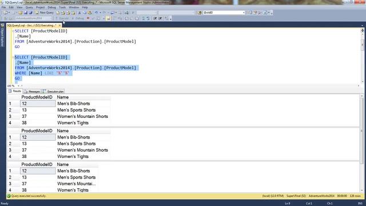Click the Paste toolbar icon
The width and height of the screenshot is (366, 206).
click(x=90, y=13)
